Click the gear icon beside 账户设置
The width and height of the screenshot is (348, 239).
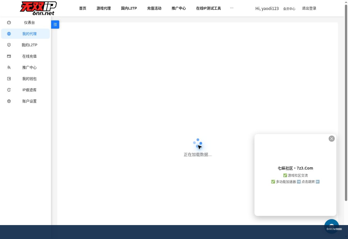(9, 101)
